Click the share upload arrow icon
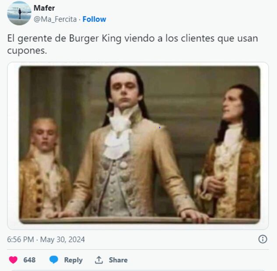Image resolution: width=277 pixels, height=271 pixels. (99, 260)
